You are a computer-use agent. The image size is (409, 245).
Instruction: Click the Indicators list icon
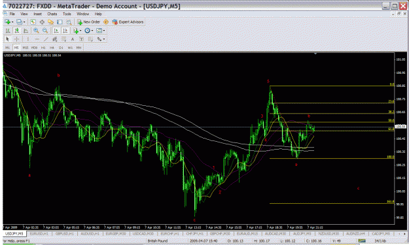pyautogui.click(x=76, y=31)
